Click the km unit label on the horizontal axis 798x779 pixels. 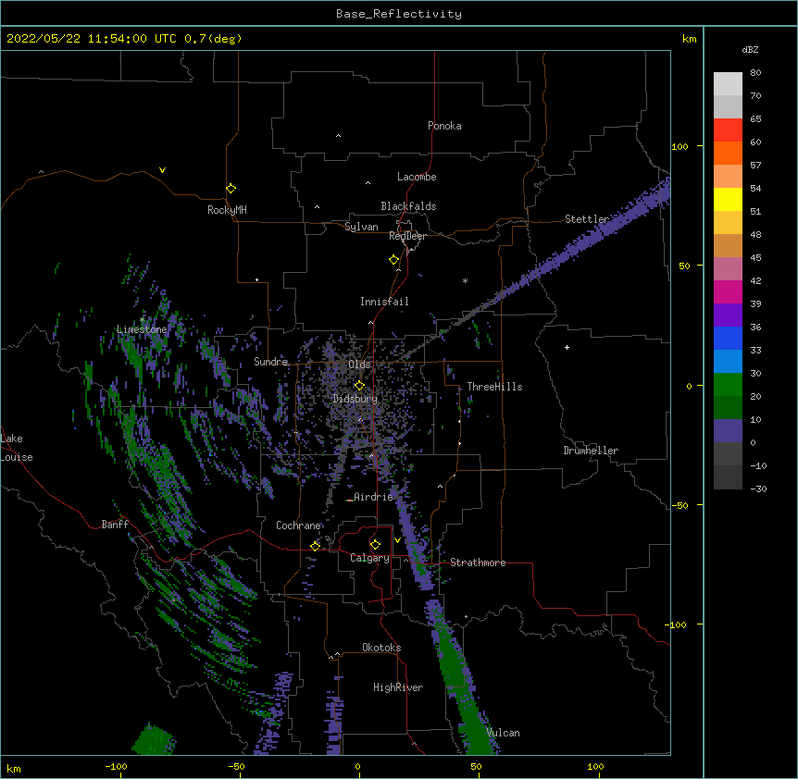tap(14, 768)
